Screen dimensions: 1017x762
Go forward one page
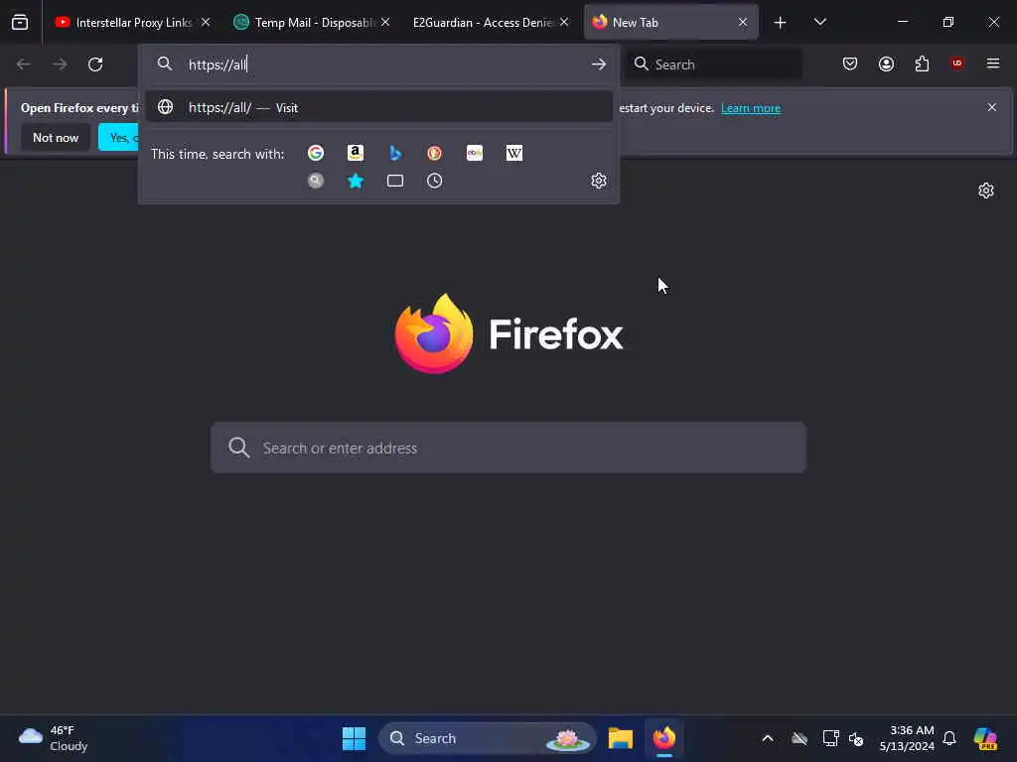click(60, 64)
